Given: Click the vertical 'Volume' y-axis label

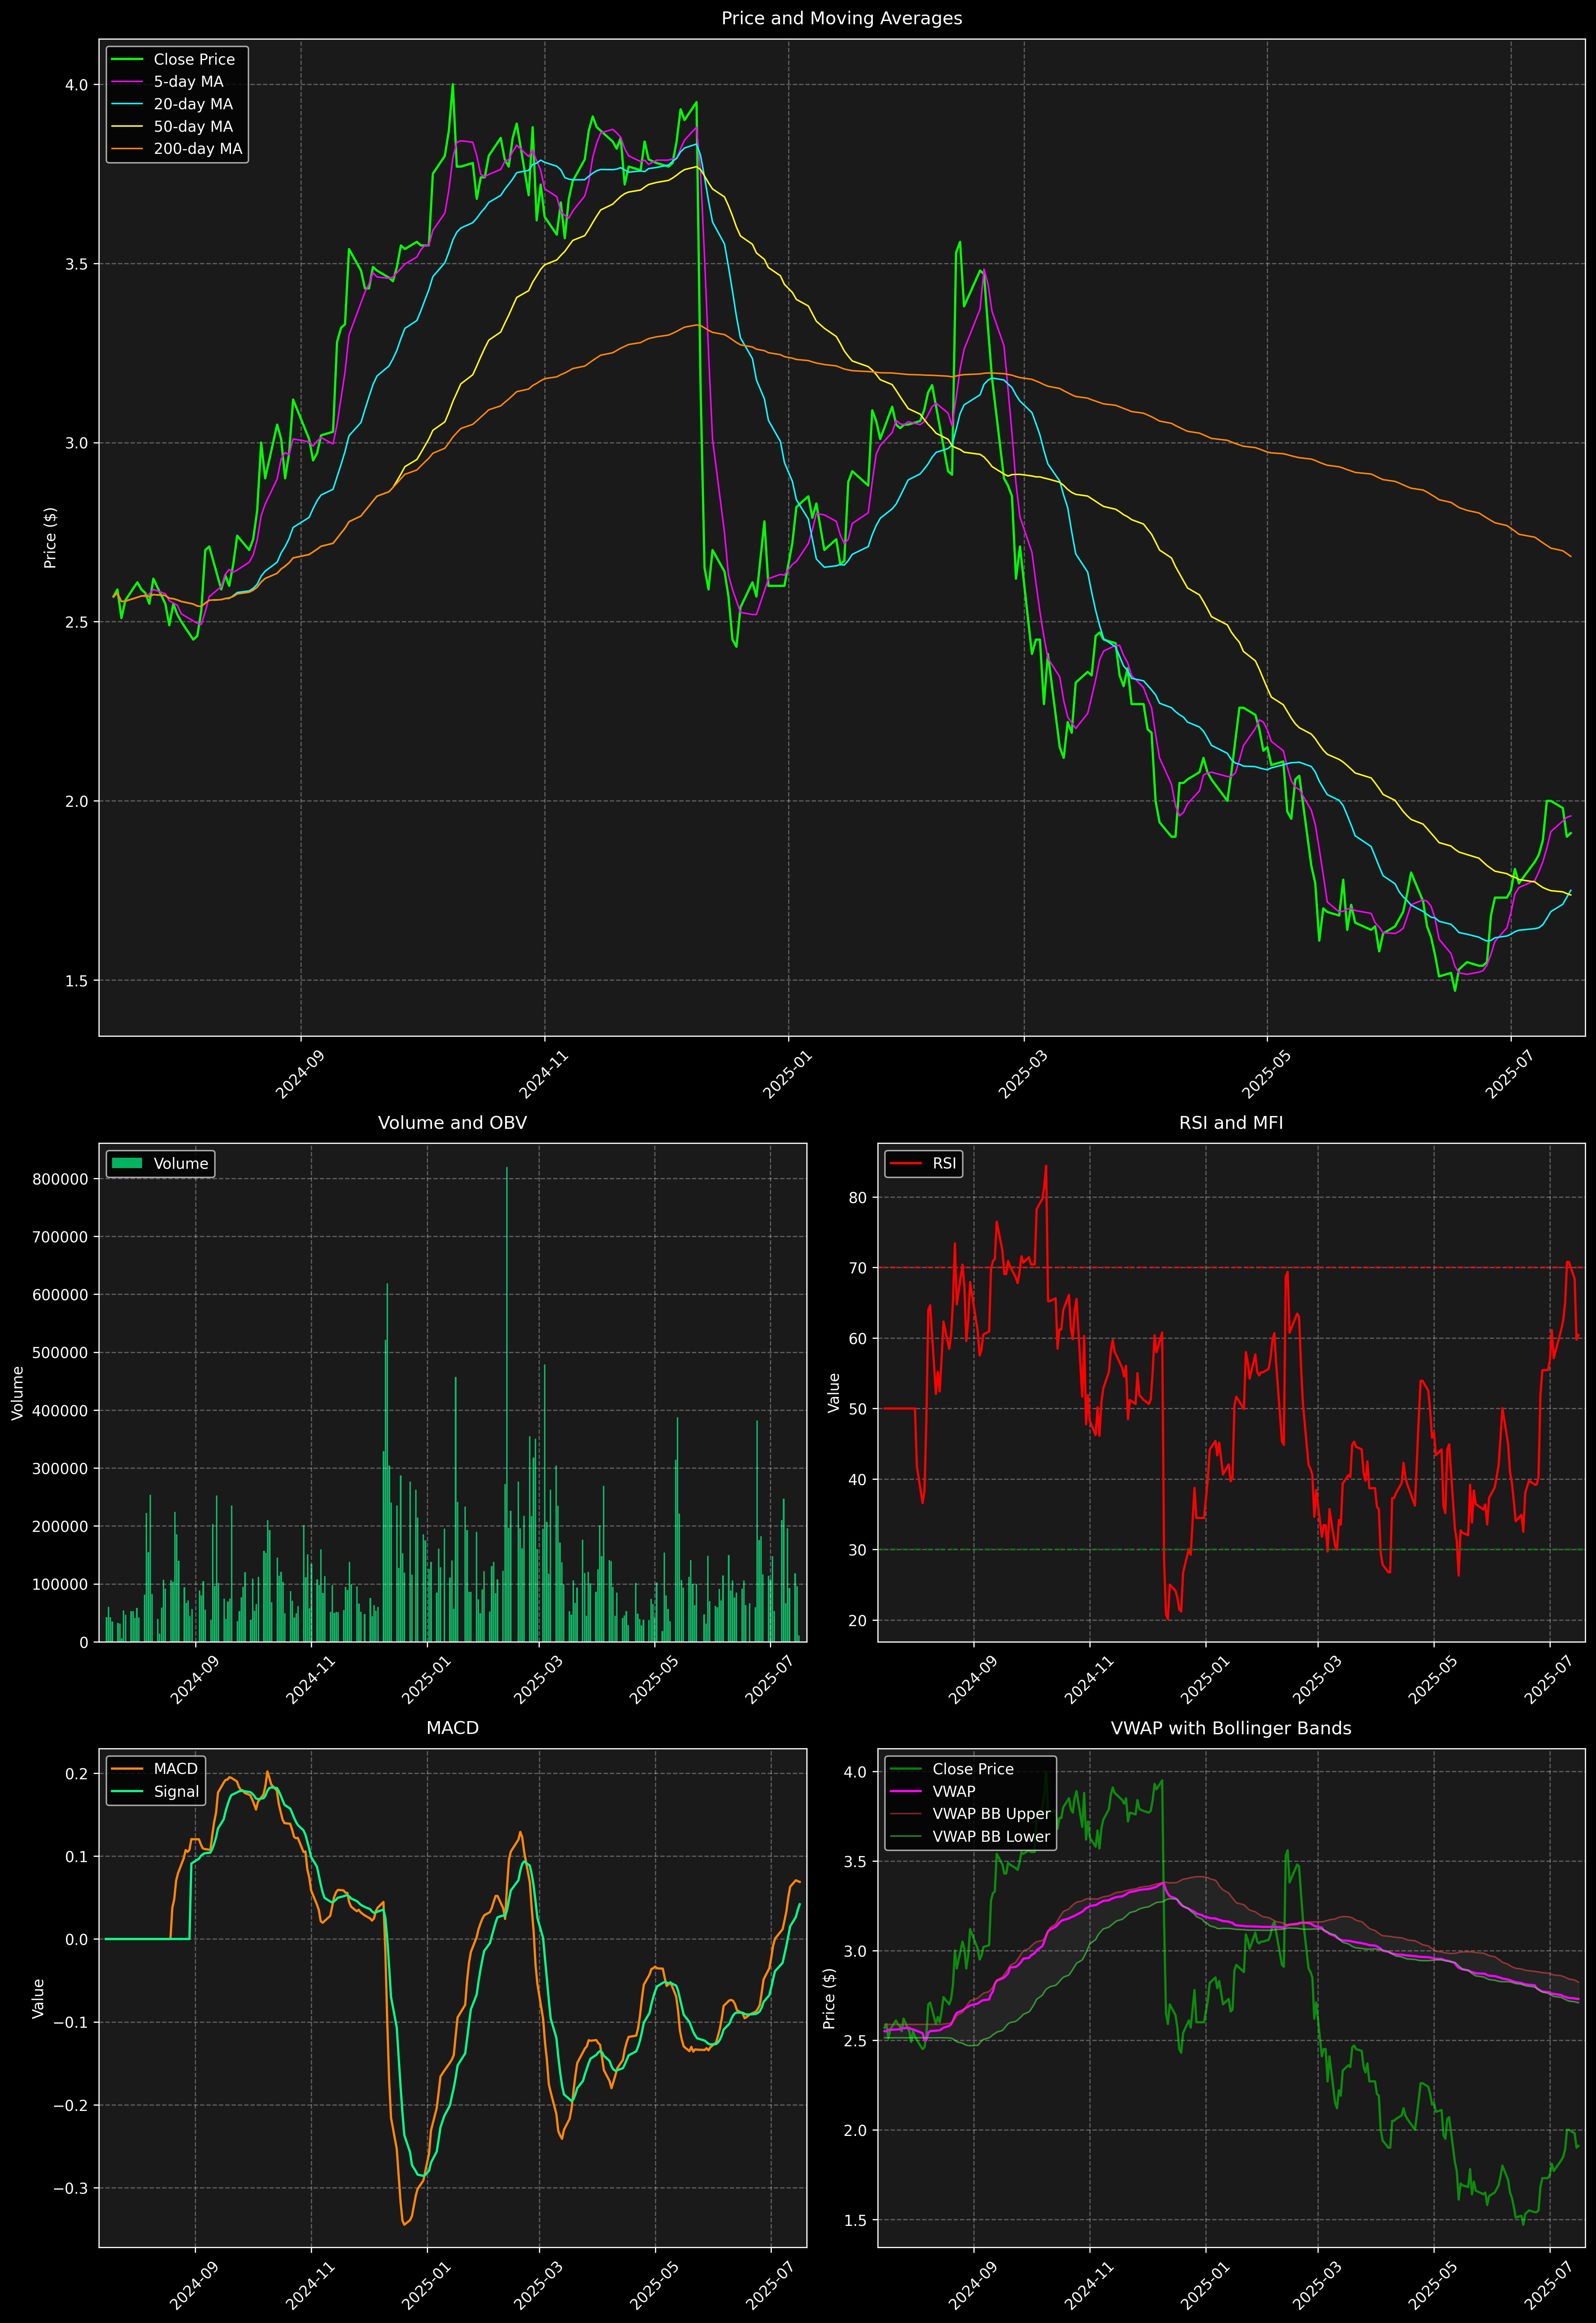Looking at the screenshot, I should (x=17, y=1393).
